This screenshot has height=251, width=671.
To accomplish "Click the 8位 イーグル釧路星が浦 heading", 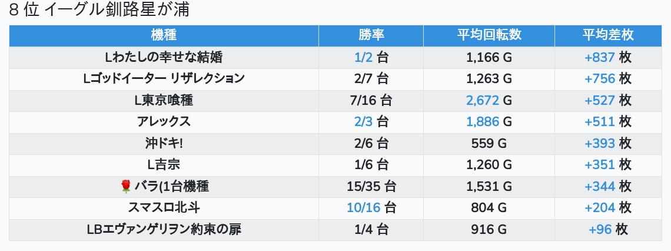I will (x=99, y=10).
